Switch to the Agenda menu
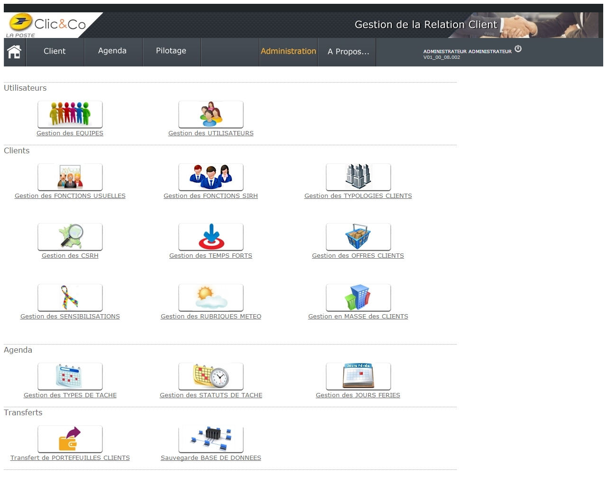Screen dimensions: 607x486 click(112, 51)
